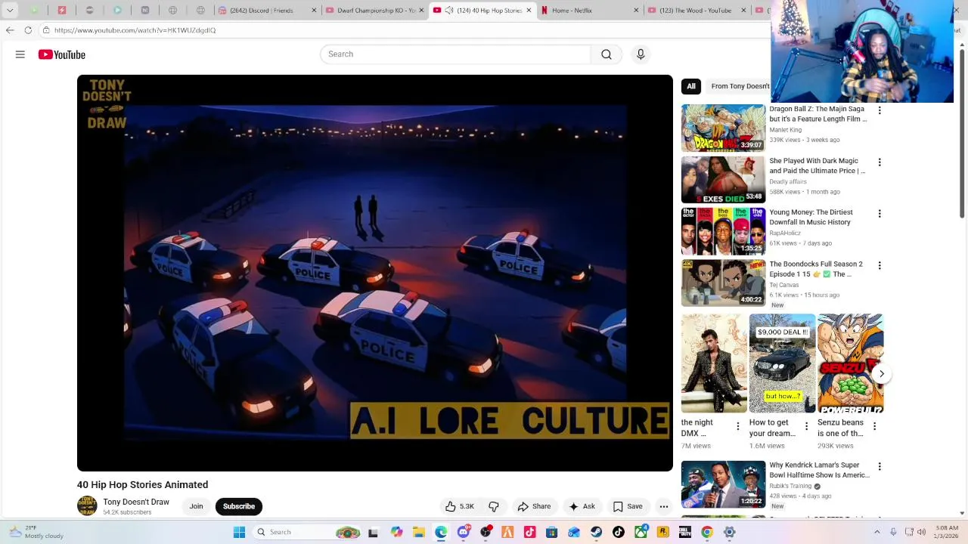
Task: Open Xbox app from taskbar
Action: 641,532
